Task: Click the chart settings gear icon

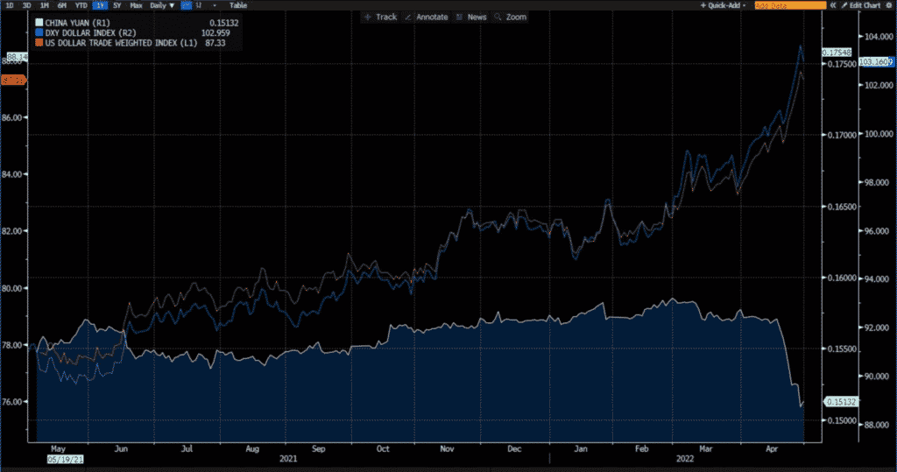Action: pos(889,5)
